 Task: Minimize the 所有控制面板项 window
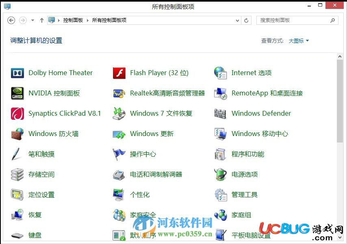[x=309, y=6]
